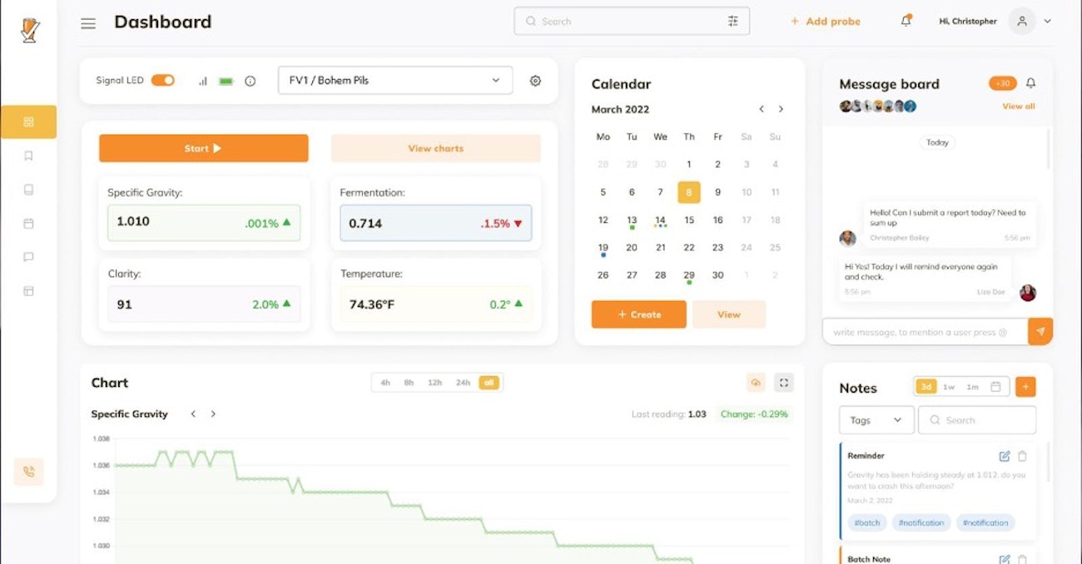This screenshot has width=1082, height=564.
Task: Focus the write message input
Action: pos(925,332)
